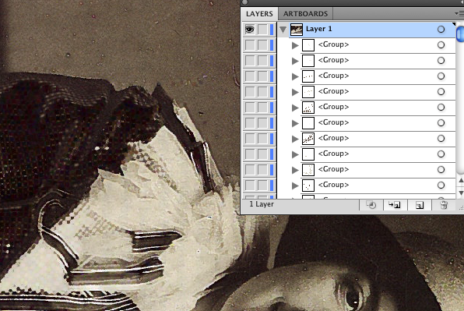Open the Layers panel options menu
The width and height of the screenshot is (464, 311).
click(x=459, y=13)
